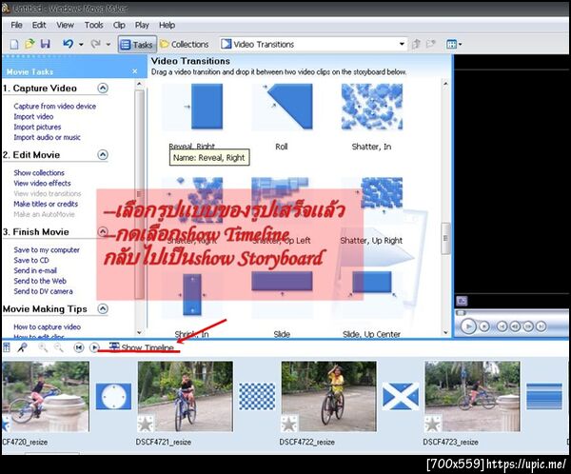The image size is (571, 474).
Task: Select the Slide transition thumbnail
Action: click(282, 294)
